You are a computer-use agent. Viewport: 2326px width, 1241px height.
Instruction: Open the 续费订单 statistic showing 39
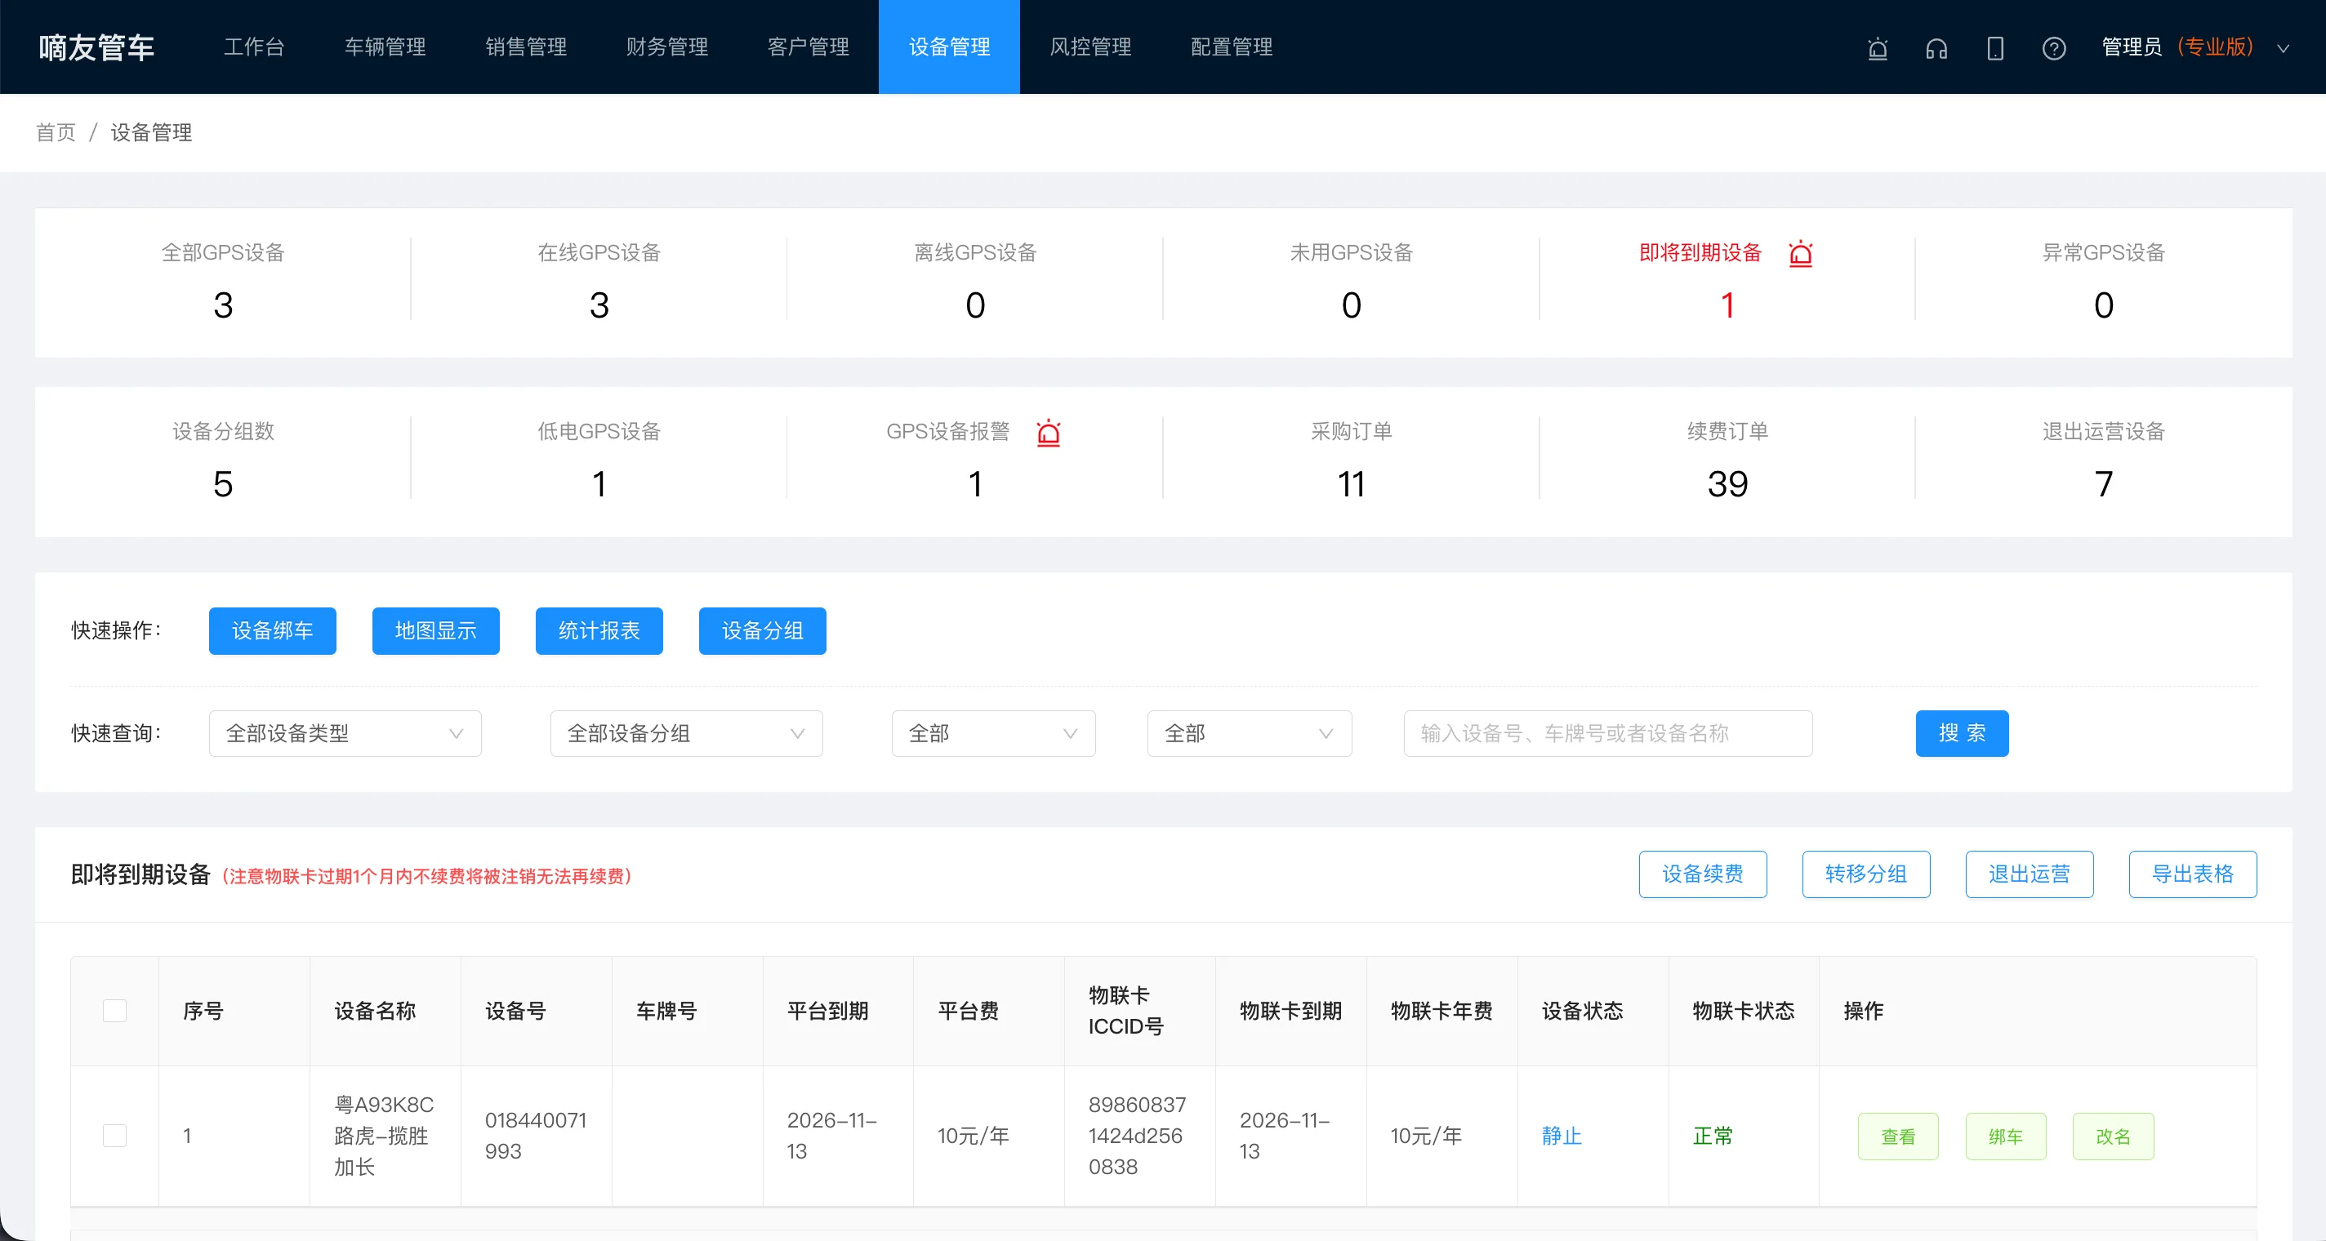(x=1727, y=460)
